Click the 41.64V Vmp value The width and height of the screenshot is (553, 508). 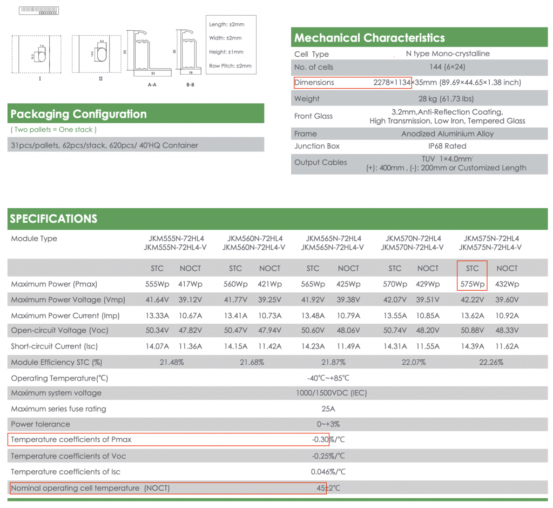pos(157,300)
